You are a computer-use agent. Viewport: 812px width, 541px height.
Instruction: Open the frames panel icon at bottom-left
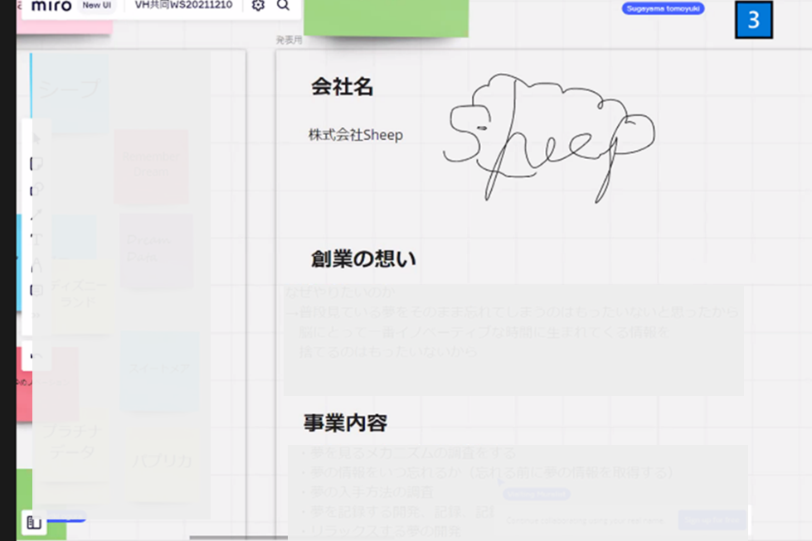pos(33,523)
